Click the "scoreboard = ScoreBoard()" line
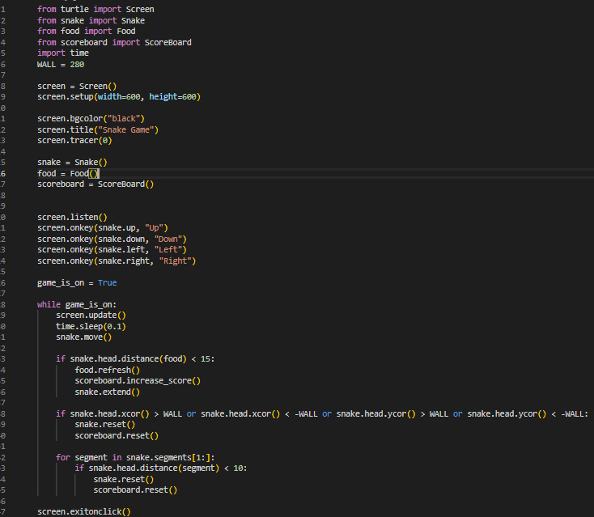 [x=95, y=184]
